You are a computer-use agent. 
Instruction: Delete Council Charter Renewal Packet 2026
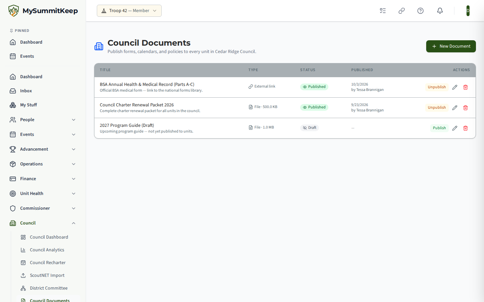(466, 108)
